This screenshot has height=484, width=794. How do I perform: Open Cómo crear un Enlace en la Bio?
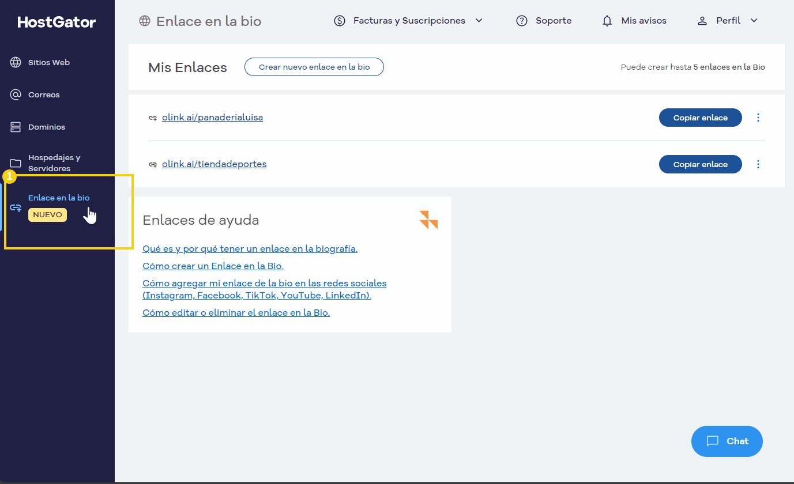coord(213,266)
